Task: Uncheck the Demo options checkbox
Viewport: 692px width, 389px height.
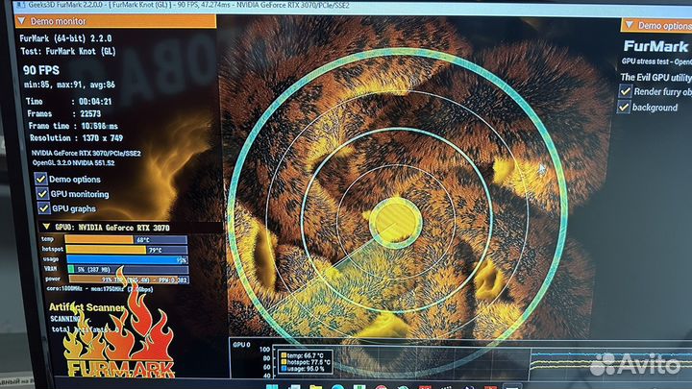Action: 40,179
